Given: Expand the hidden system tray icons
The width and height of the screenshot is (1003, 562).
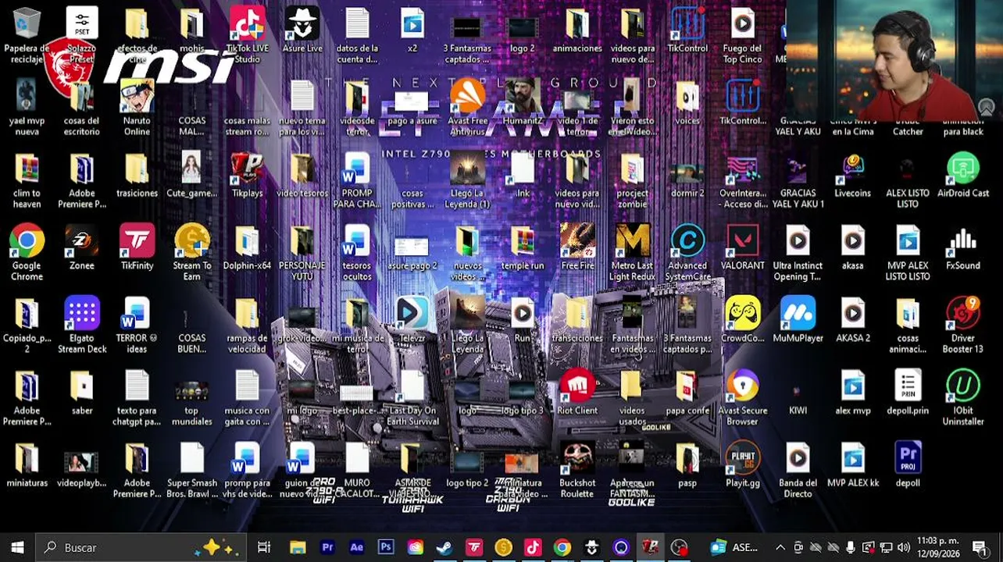Looking at the screenshot, I should 780,547.
